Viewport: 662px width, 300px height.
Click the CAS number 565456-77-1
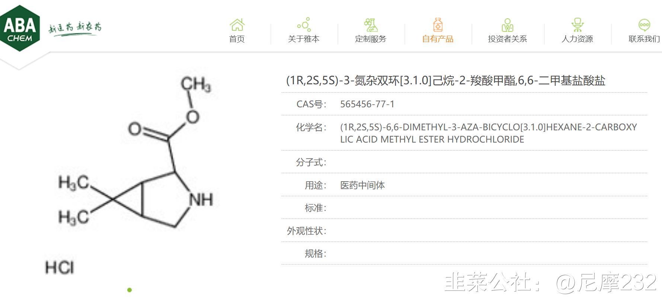(367, 104)
